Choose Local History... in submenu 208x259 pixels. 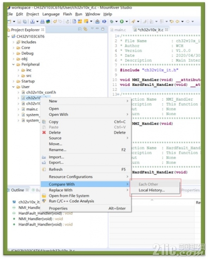click(152, 190)
